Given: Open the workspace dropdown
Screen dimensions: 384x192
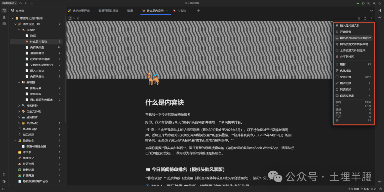Looking at the screenshot, I should pyautogui.click(x=9, y=3).
